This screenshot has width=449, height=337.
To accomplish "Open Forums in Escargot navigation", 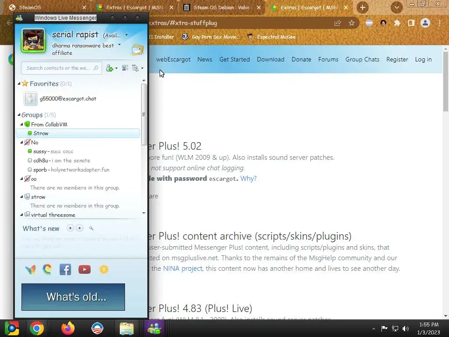I will click(328, 59).
